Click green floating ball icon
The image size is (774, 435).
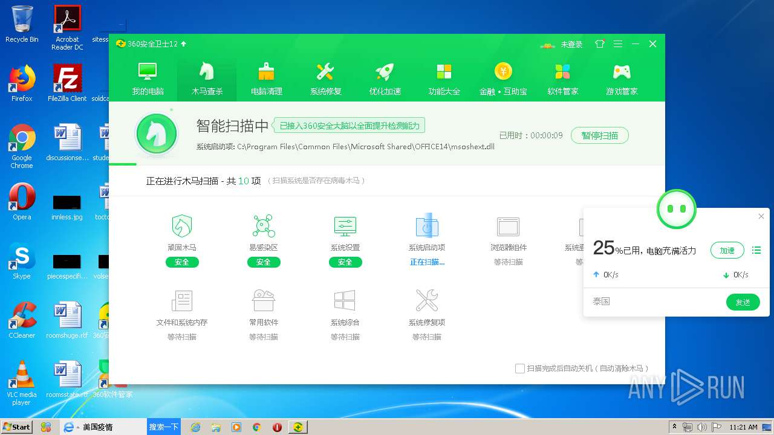pos(677,209)
